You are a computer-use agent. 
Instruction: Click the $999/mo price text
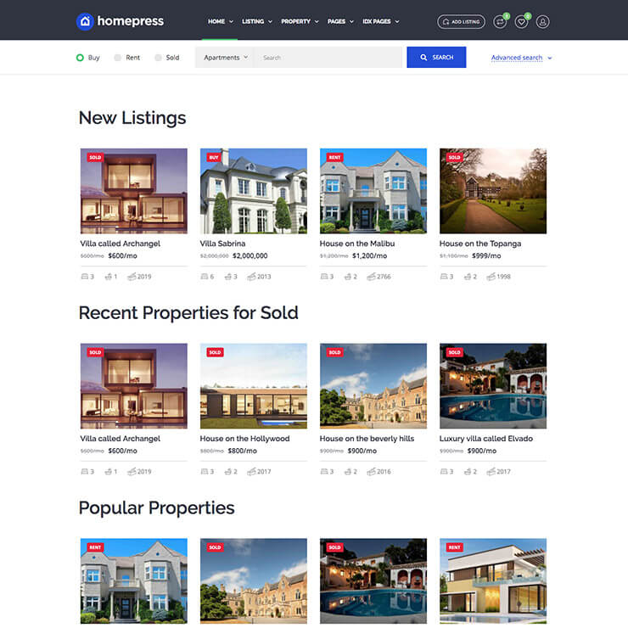(x=486, y=256)
